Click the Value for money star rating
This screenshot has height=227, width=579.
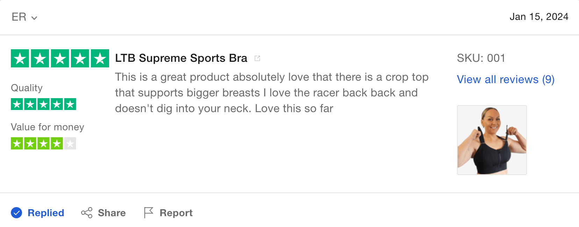click(43, 144)
